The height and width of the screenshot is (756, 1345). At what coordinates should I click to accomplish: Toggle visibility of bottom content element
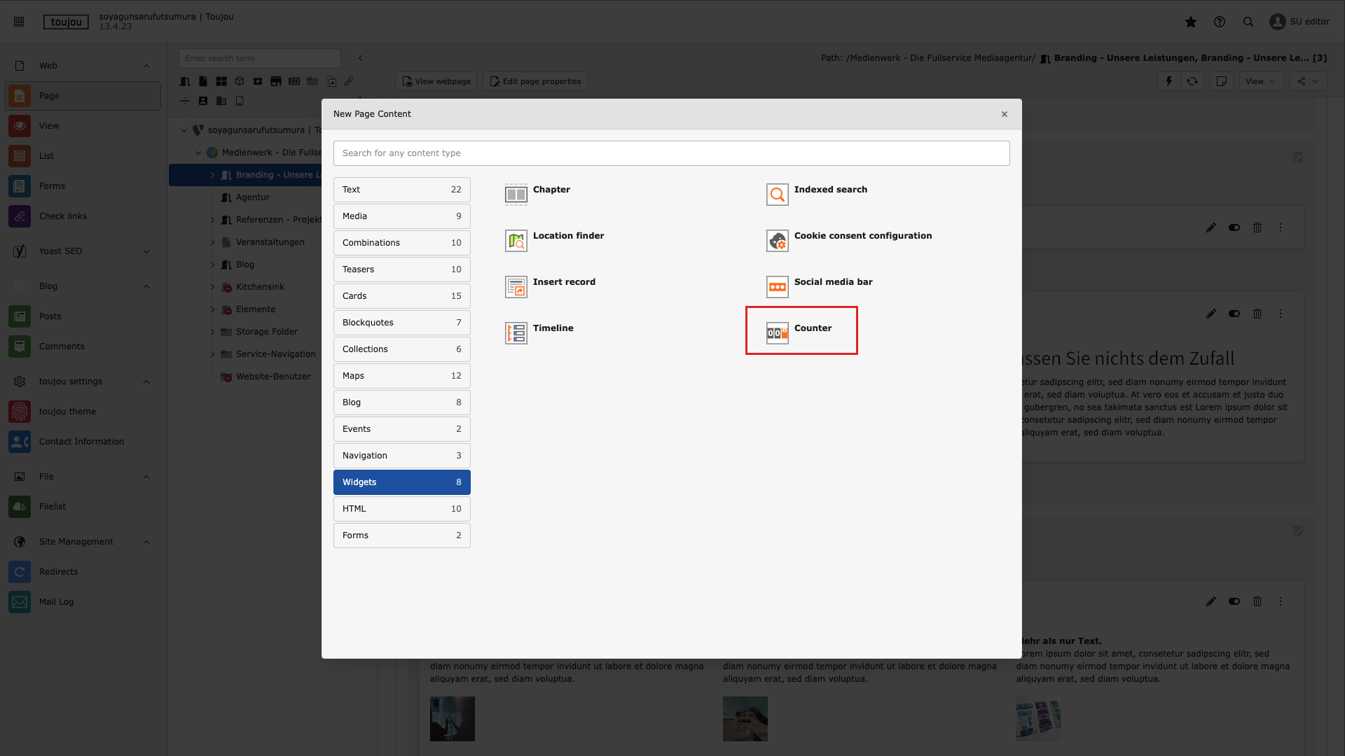tap(1234, 601)
